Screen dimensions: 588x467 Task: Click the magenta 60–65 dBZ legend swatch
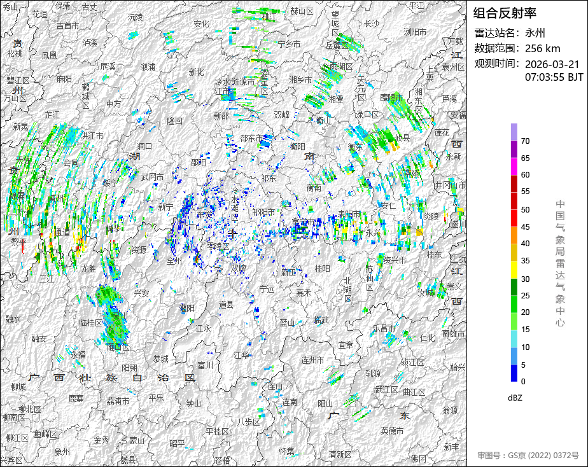[x=514, y=167]
